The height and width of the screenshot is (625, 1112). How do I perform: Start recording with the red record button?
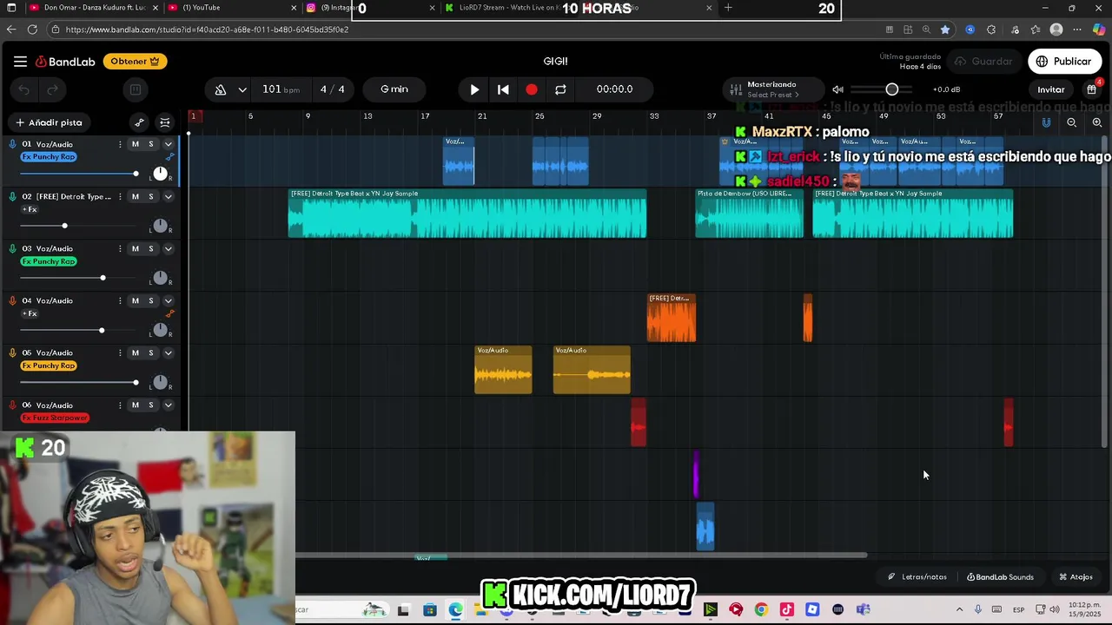click(x=532, y=89)
